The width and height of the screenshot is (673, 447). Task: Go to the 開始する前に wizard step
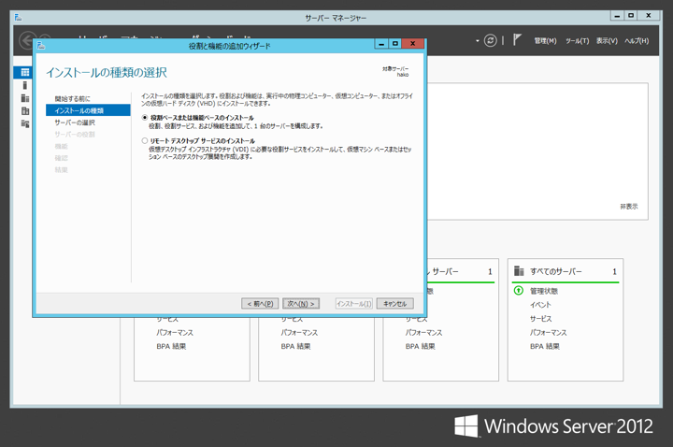72,99
